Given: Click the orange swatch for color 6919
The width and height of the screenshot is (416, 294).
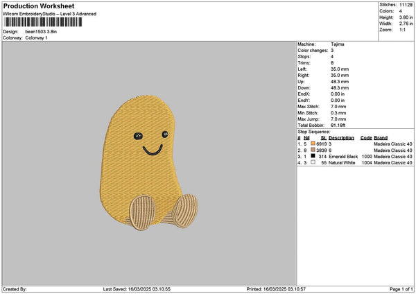Looking at the screenshot, I should click(x=313, y=144).
